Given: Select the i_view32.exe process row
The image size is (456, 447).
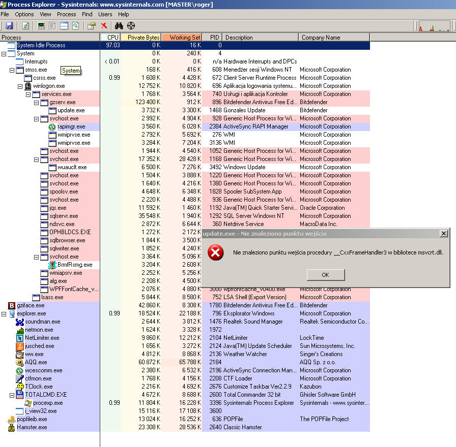Looking at the screenshot, I should (185, 411).
